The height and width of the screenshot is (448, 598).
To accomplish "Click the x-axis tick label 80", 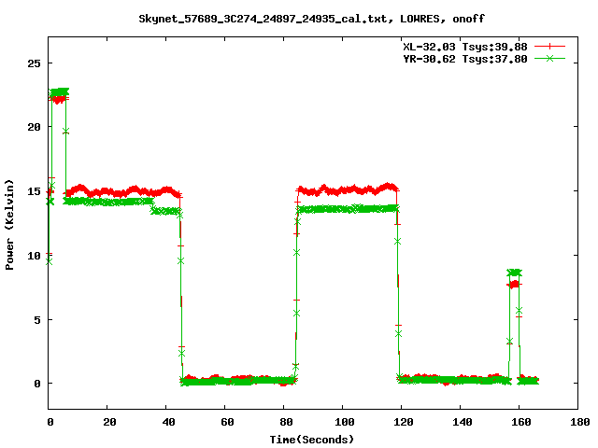I will point(286,422).
